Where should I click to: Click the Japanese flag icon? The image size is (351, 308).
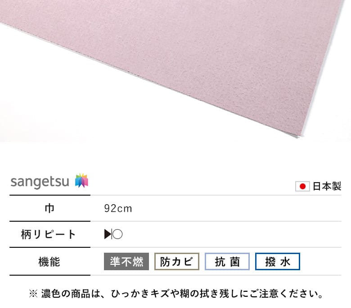[302, 186]
